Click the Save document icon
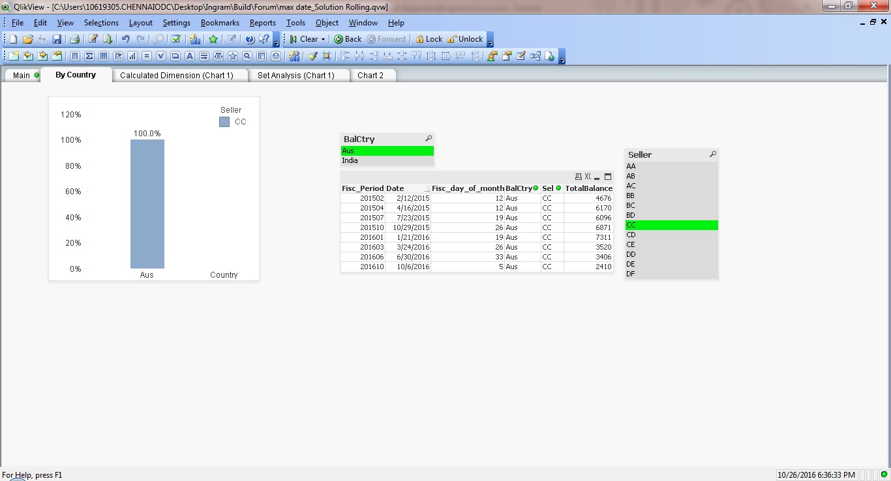This screenshot has height=481, width=891. [57, 39]
